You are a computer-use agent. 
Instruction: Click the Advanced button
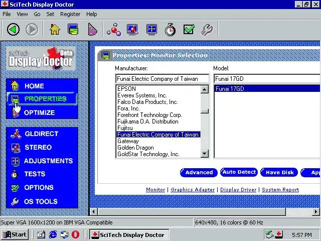[199, 173]
